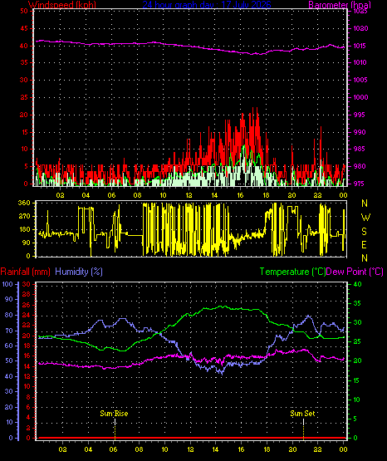This screenshot has width=387, height=461.
Task: Click the 12 hour label under windspeed chart
Action: click(x=189, y=195)
